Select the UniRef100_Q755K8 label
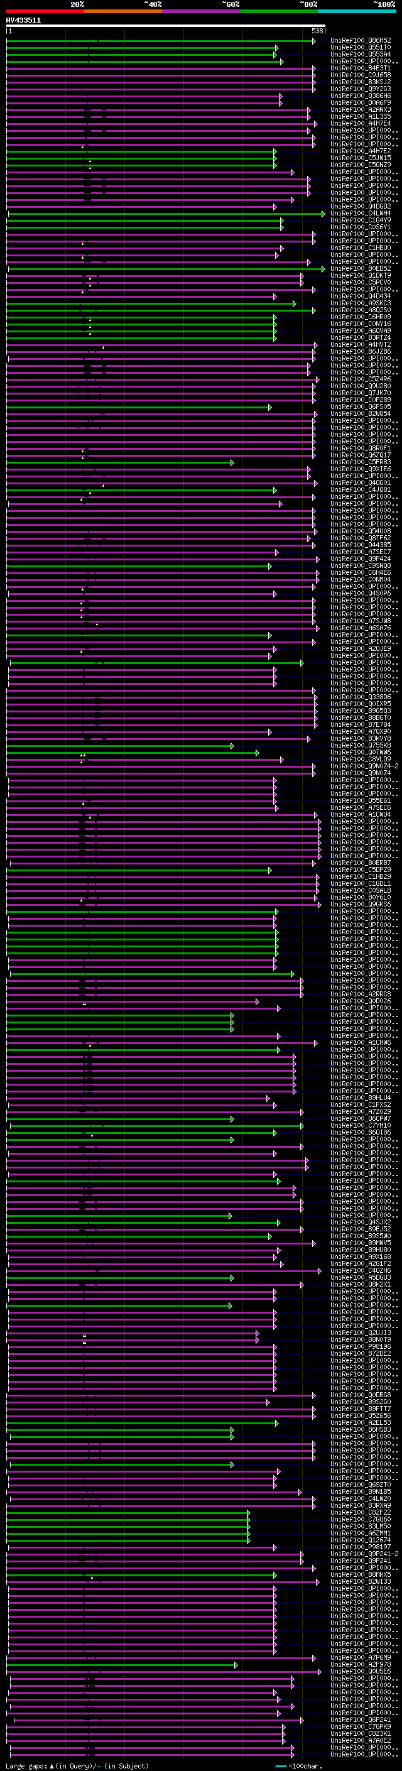402x1771 pixels. (361, 745)
